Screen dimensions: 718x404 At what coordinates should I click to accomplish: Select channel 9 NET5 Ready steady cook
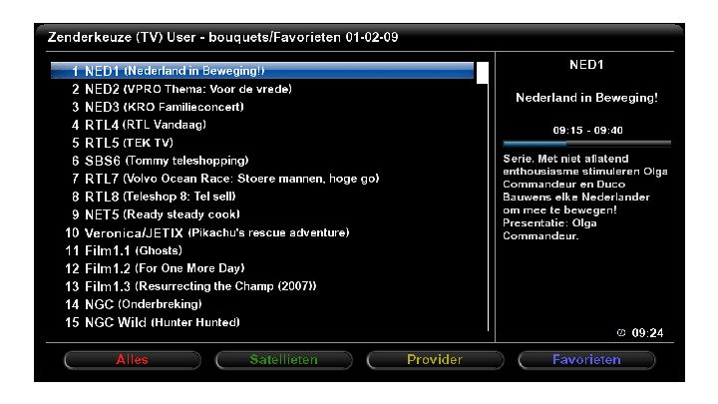coord(262,214)
